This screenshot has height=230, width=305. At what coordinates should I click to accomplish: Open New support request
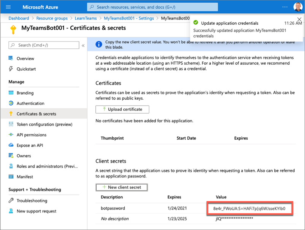click(x=37, y=211)
